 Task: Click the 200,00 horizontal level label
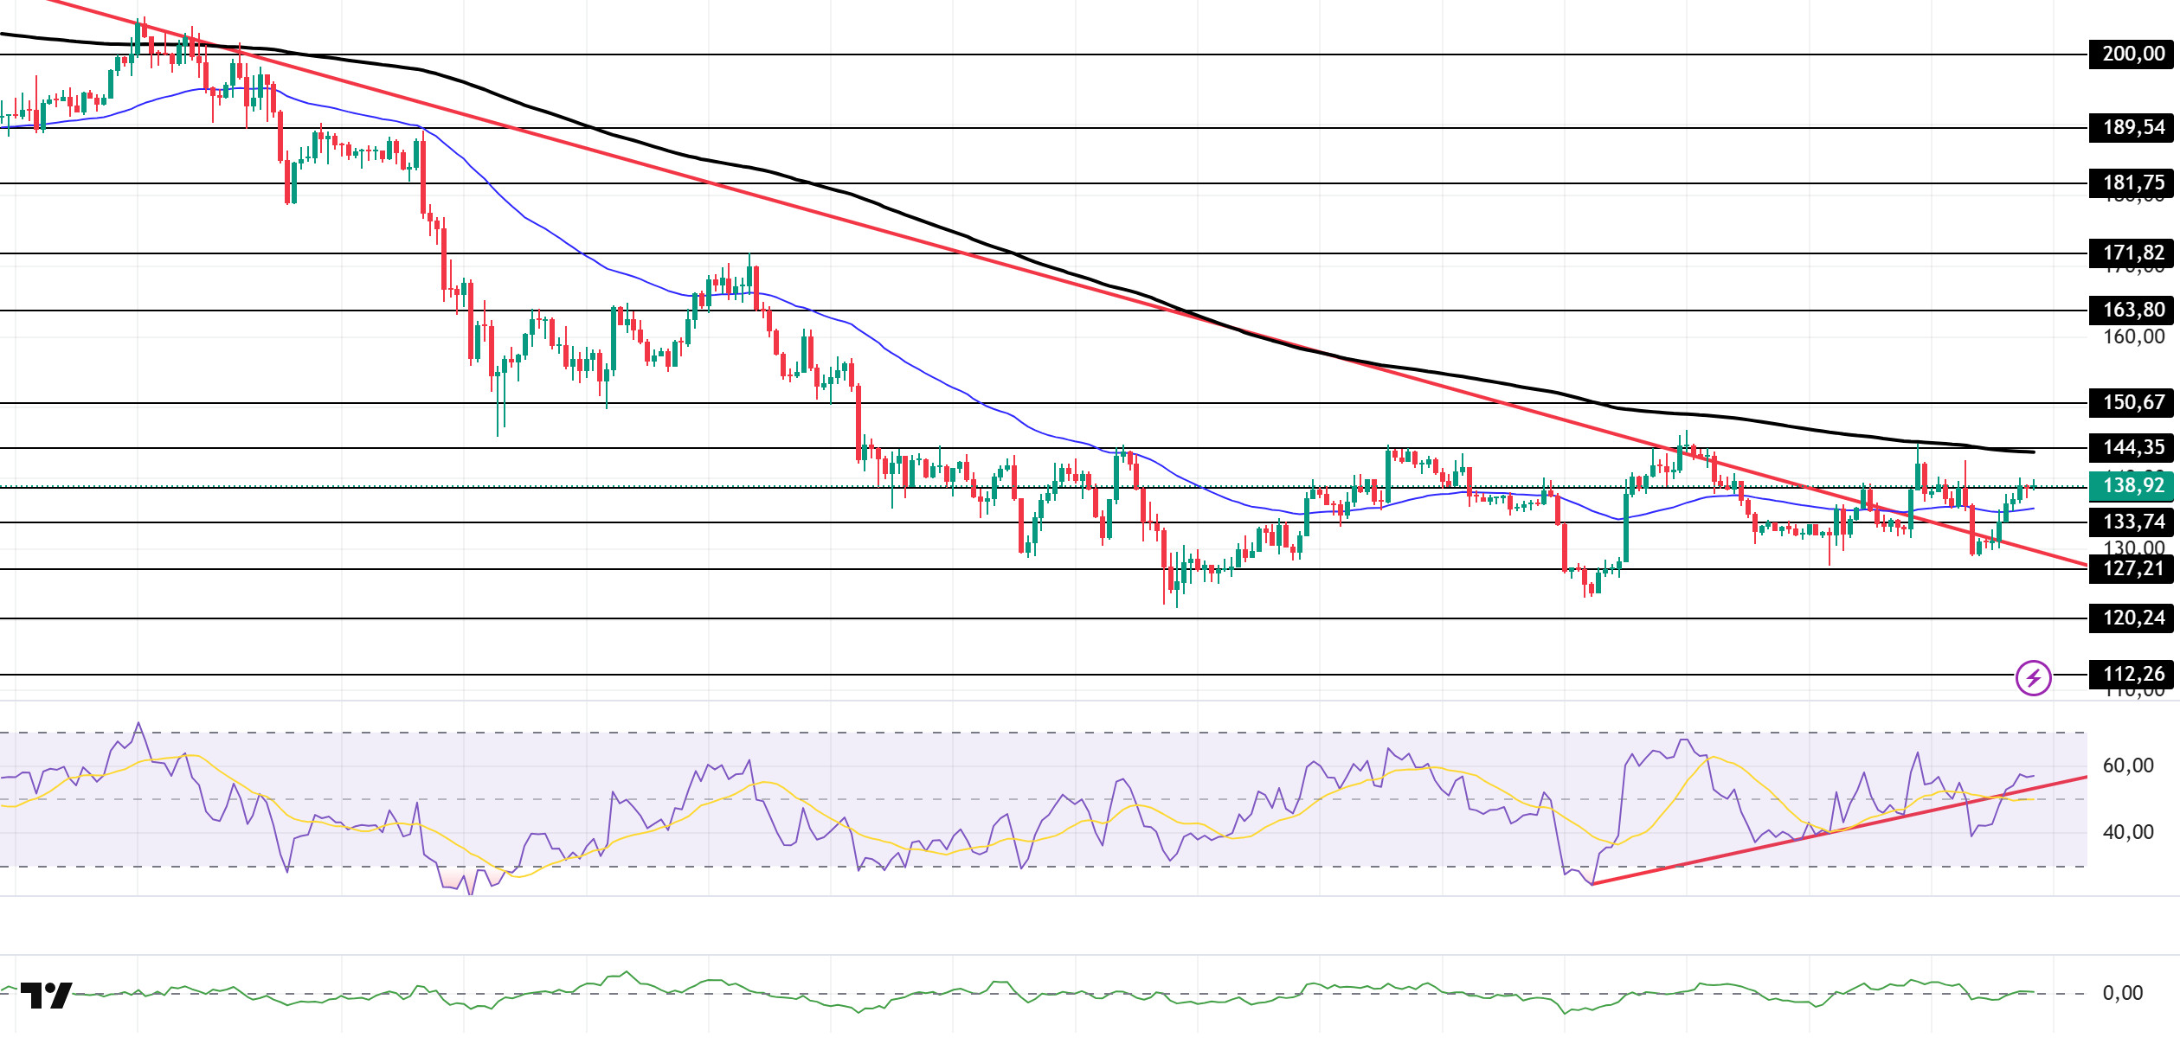[2132, 54]
